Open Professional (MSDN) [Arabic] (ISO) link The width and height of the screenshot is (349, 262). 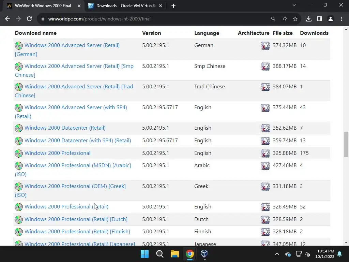point(73,170)
